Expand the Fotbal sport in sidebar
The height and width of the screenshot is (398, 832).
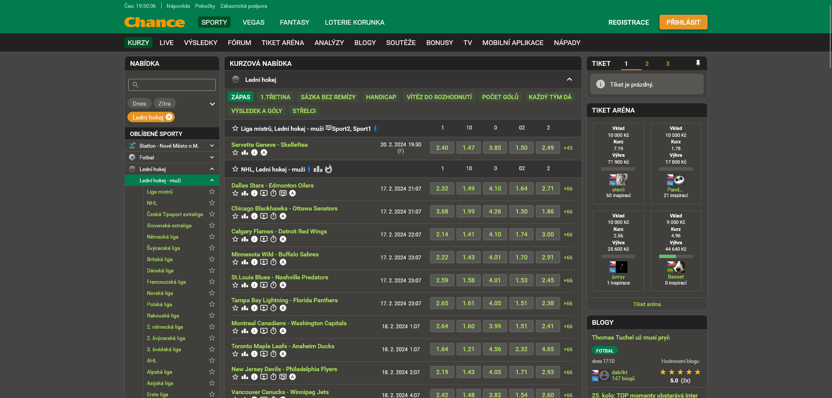coord(212,157)
